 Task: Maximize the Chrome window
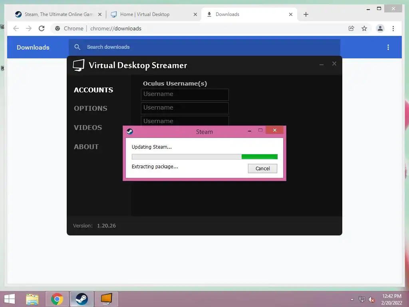pyautogui.click(x=379, y=9)
